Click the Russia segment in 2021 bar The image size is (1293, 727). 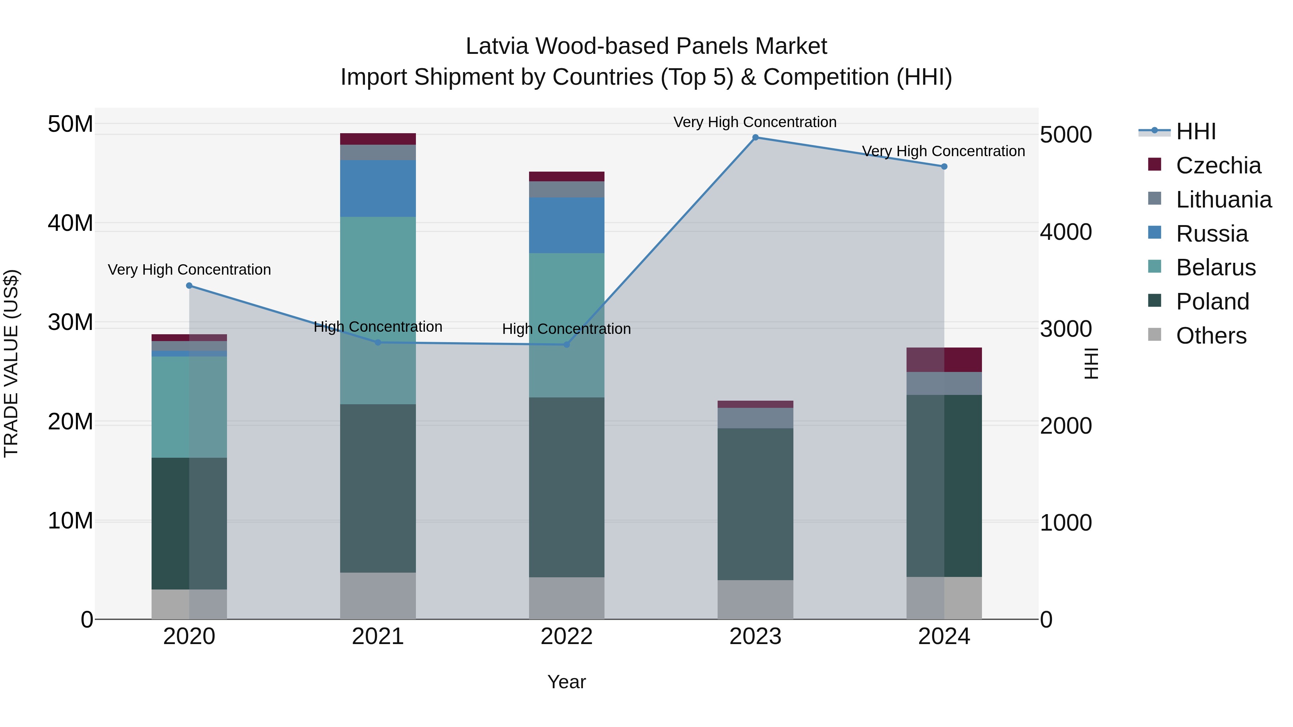tap(378, 188)
